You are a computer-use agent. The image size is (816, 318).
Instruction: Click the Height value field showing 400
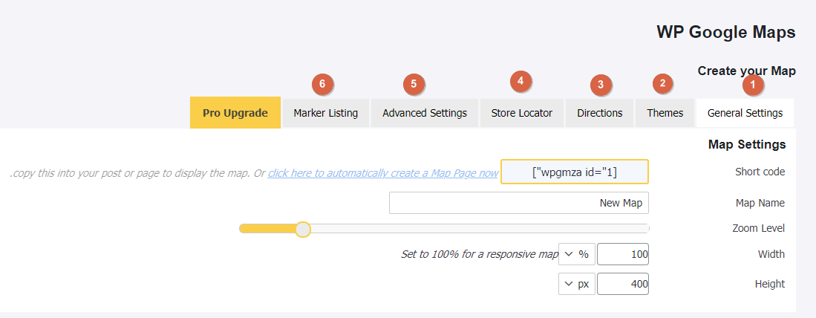point(623,284)
